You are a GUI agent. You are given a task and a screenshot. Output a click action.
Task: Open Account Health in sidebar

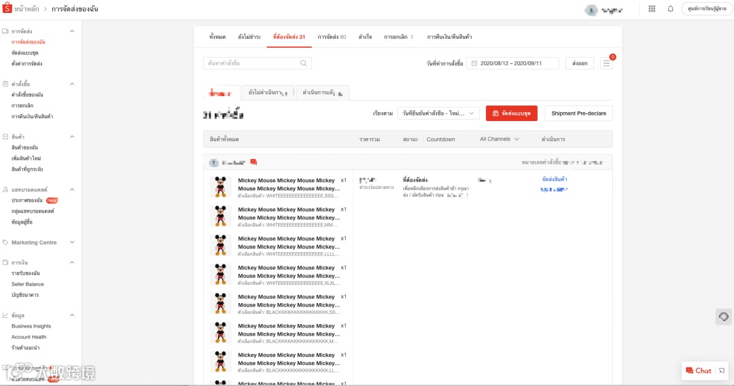[29, 337]
